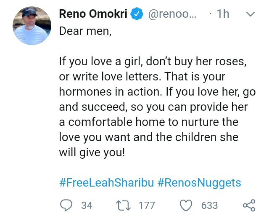Click the 1h timestamp
This screenshot has width=269, height=219.
click(x=223, y=14)
